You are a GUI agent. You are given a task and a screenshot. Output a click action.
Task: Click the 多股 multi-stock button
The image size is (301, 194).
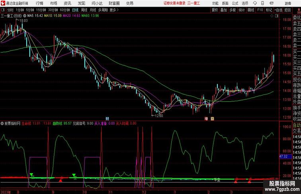tap(233, 10)
